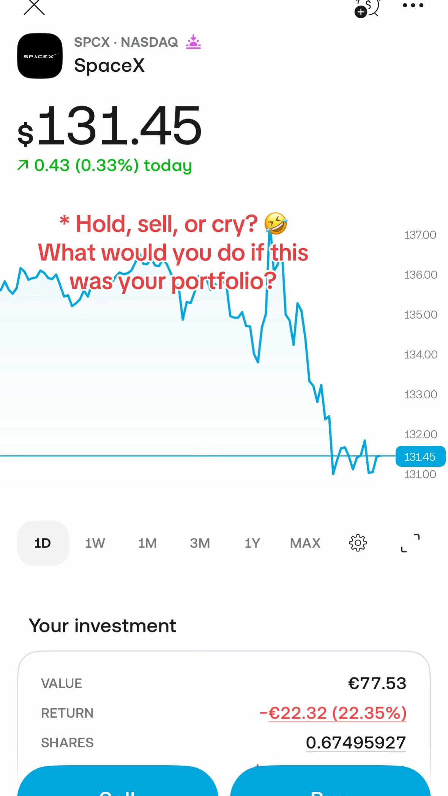Tap the $131.45 headline price
448x796 pixels.
tap(110, 126)
